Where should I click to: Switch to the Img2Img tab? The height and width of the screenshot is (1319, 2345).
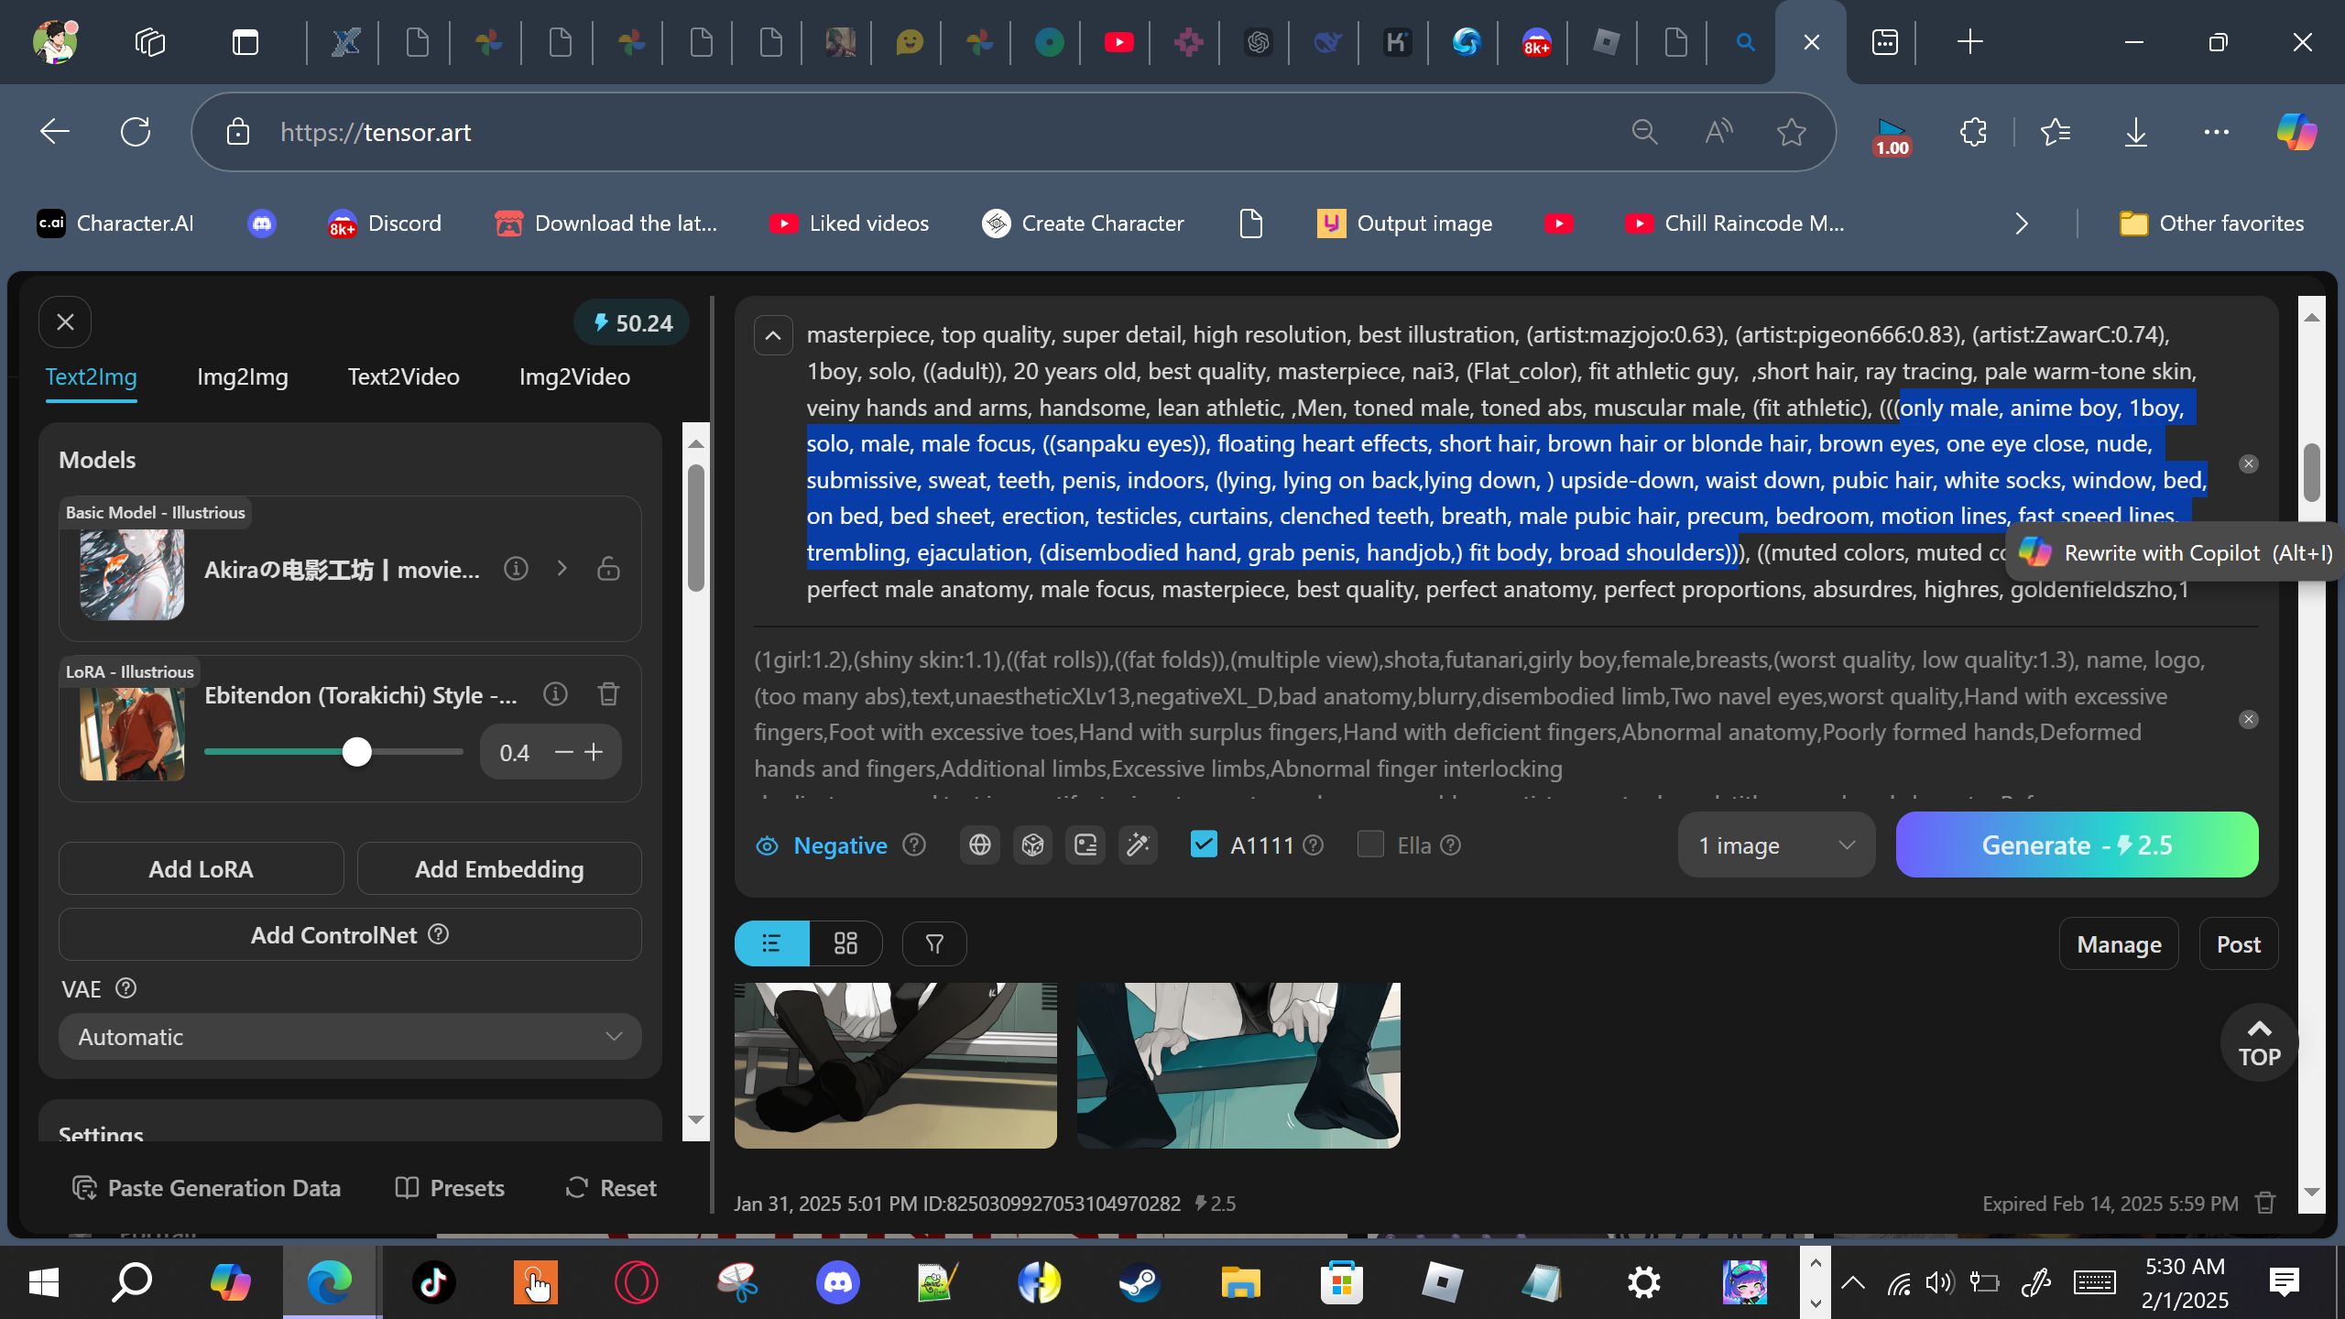pyautogui.click(x=242, y=376)
